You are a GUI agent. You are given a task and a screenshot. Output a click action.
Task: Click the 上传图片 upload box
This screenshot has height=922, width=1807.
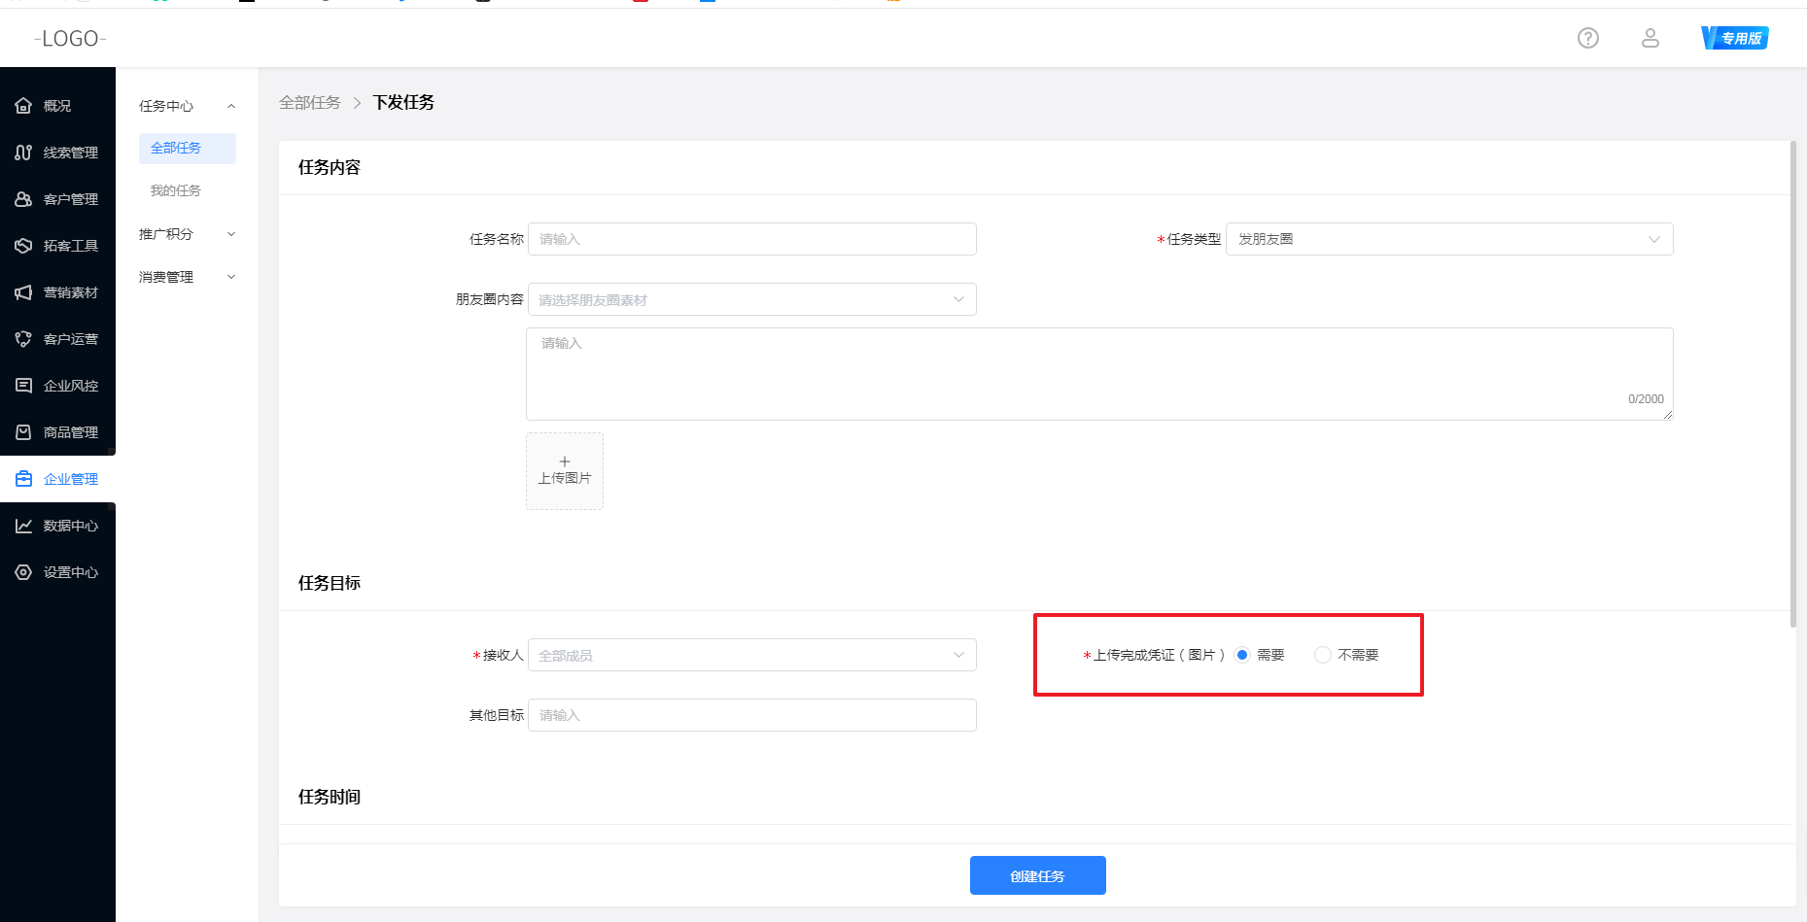coord(565,471)
